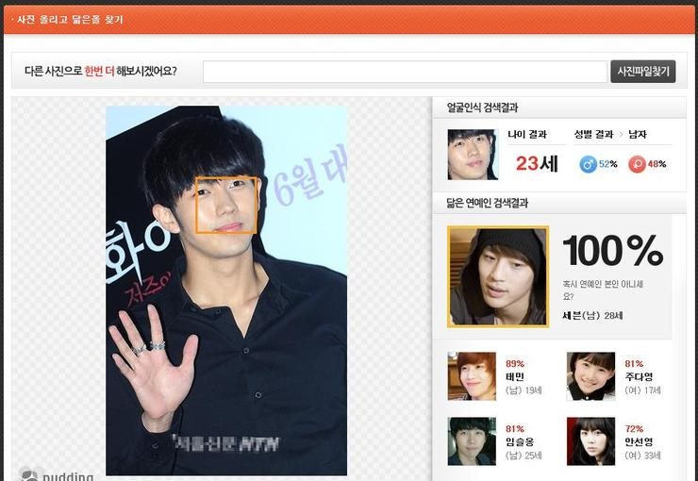Select the 태민 89% match thumbnail
This screenshot has width=698, height=481.
pyautogui.click(x=471, y=376)
